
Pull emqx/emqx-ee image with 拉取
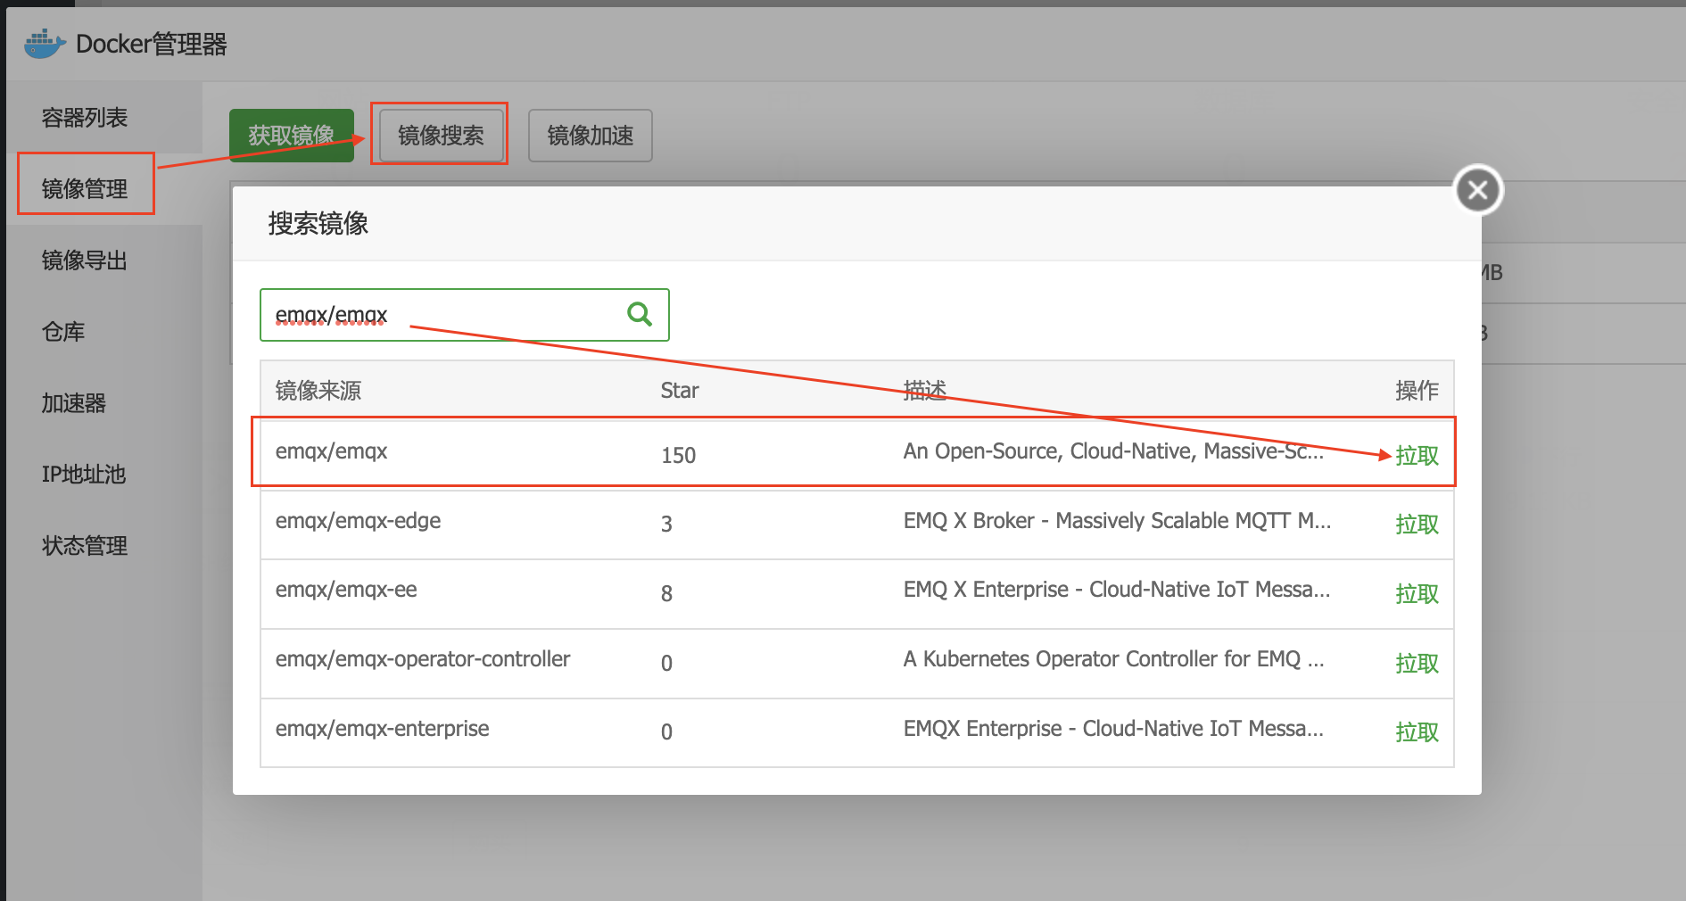tap(1417, 594)
